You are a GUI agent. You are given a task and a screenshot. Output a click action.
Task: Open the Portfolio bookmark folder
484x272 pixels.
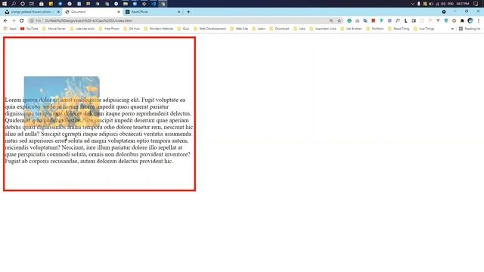click(375, 29)
